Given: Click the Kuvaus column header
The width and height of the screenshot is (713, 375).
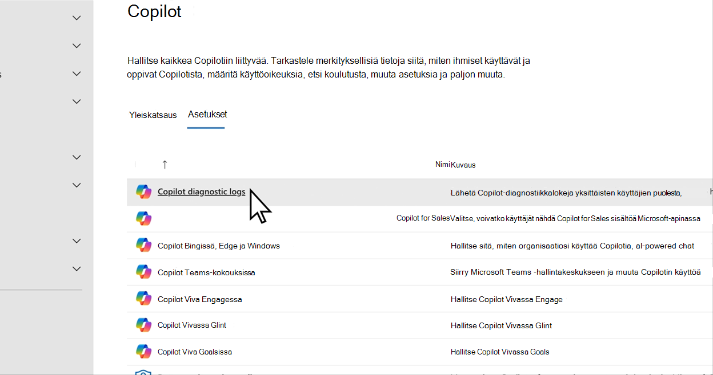Looking at the screenshot, I should pos(463,165).
